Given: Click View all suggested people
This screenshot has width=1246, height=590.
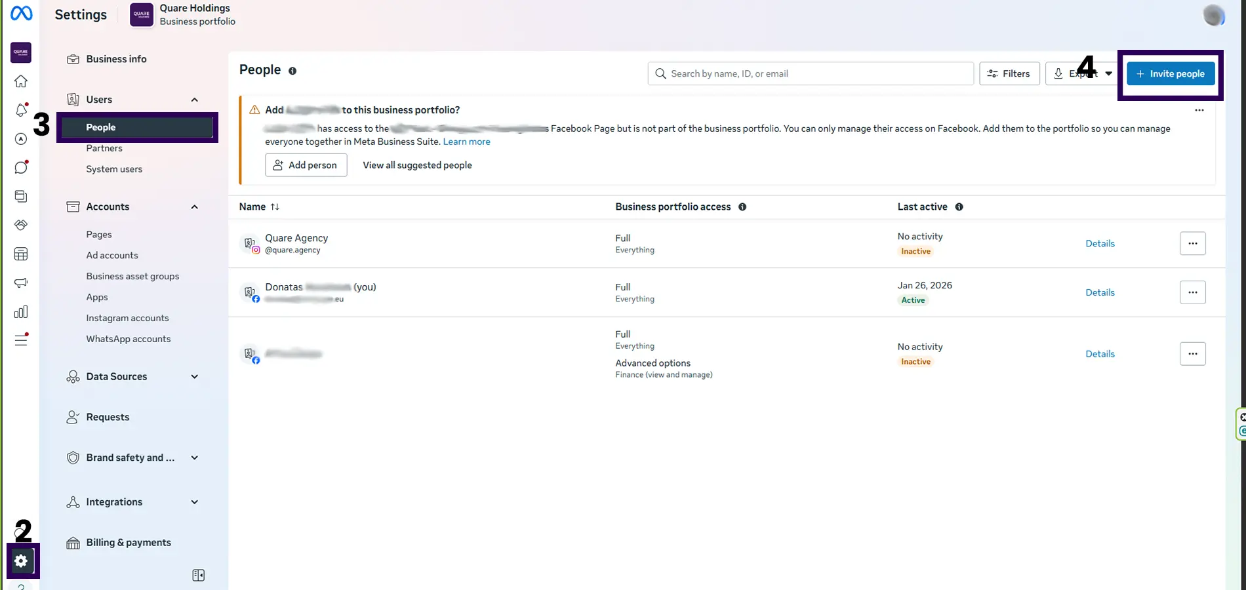Looking at the screenshot, I should 417,165.
